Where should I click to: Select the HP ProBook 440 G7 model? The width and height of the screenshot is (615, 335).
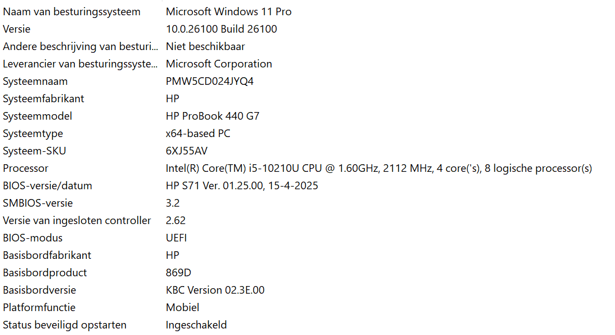(x=212, y=116)
